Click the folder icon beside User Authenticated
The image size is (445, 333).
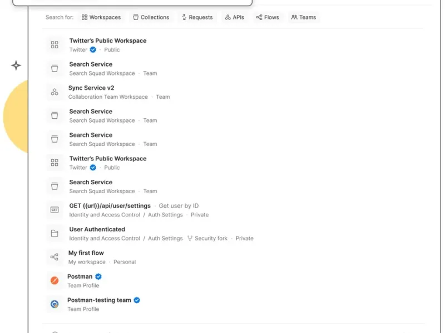click(x=55, y=234)
